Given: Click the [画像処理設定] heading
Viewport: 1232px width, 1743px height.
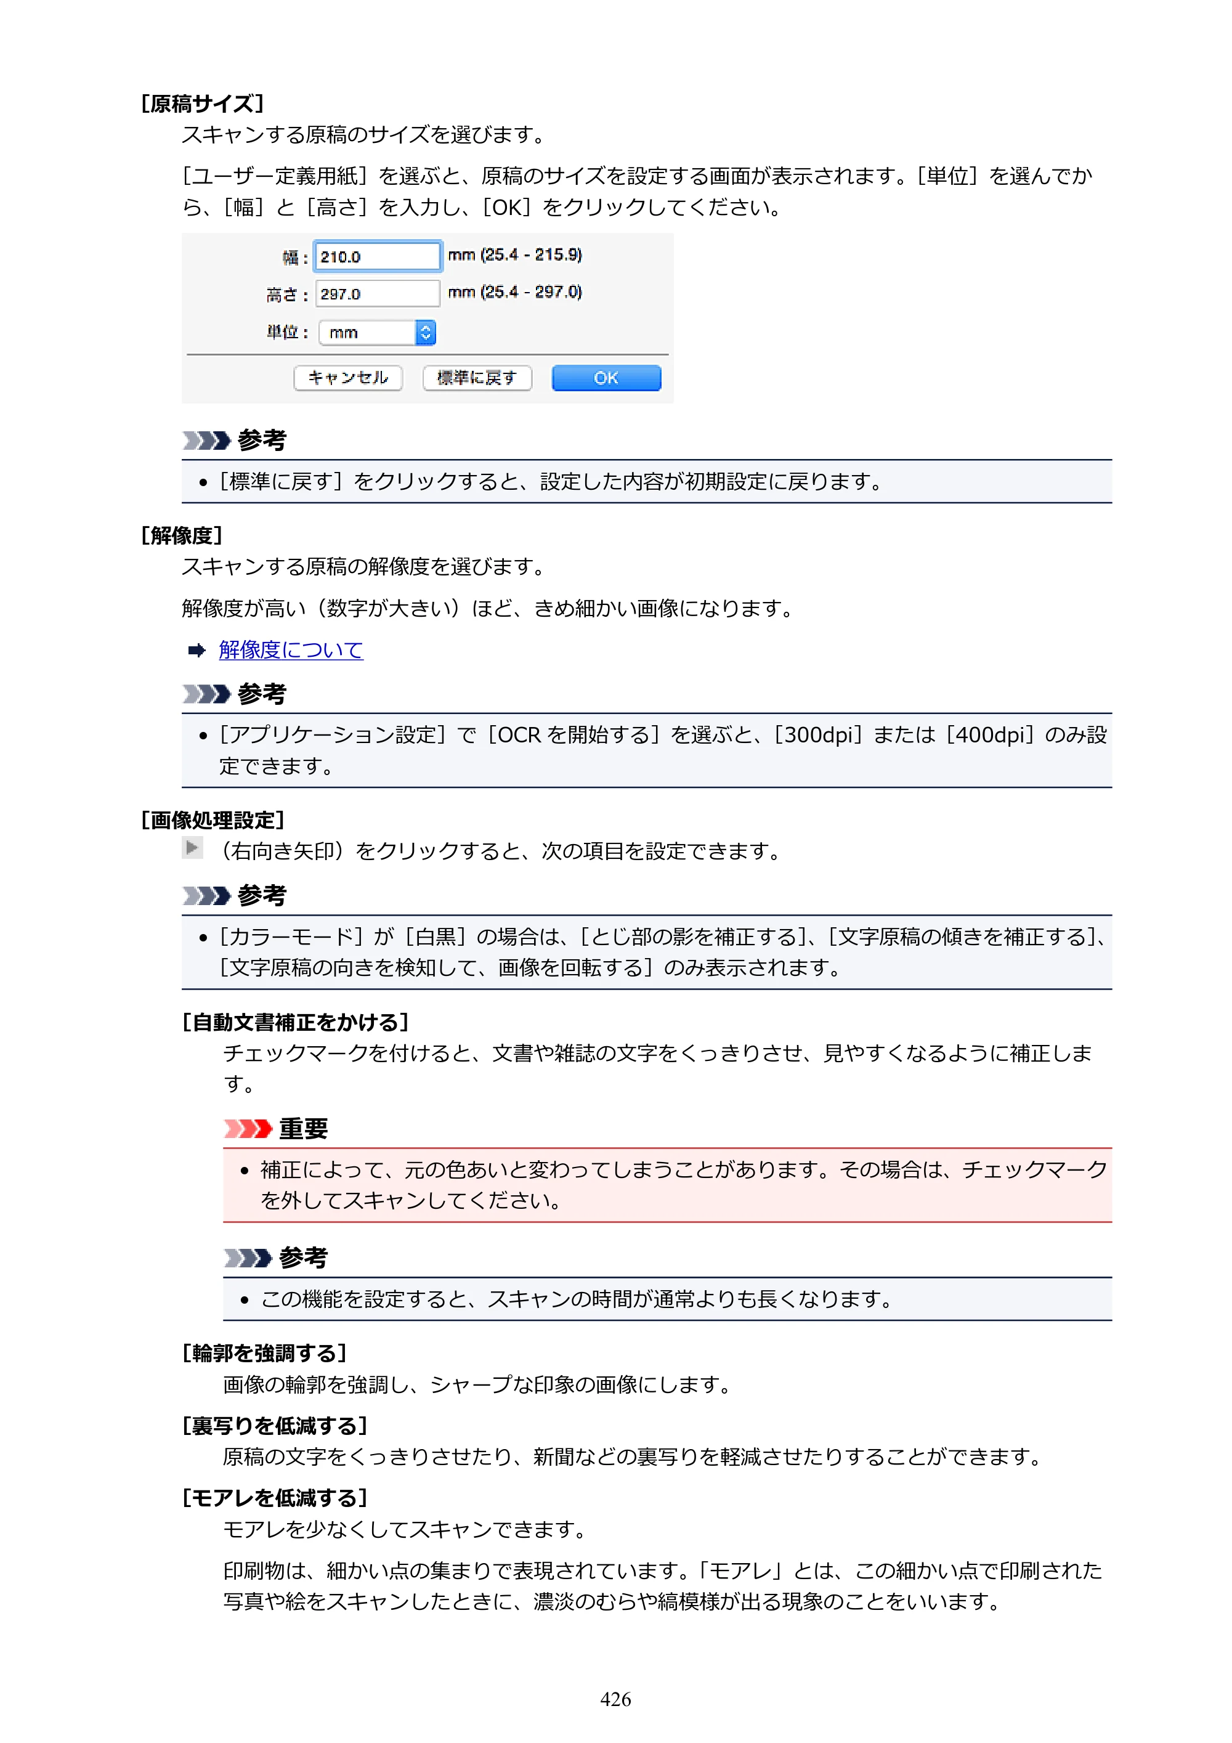Looking at the screenshot, I should [213, 820].
